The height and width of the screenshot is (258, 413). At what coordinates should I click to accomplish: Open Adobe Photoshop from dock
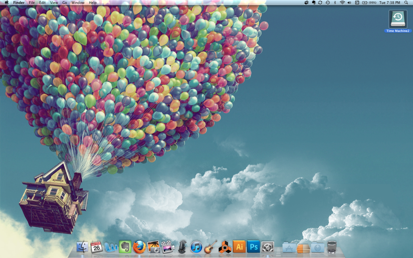pos(253,247)
